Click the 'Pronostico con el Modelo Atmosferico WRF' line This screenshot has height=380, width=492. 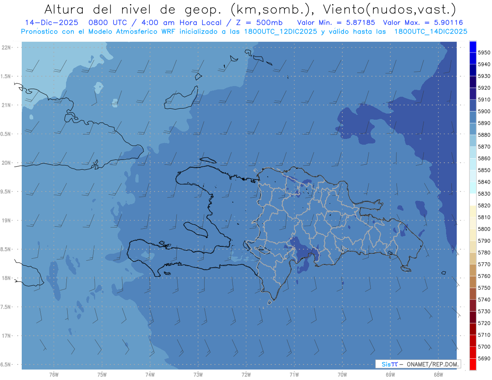click(x=99, y=32)
